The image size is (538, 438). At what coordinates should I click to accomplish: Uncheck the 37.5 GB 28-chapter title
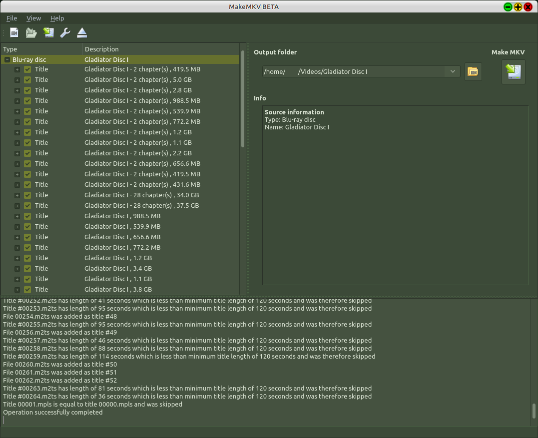27,206
